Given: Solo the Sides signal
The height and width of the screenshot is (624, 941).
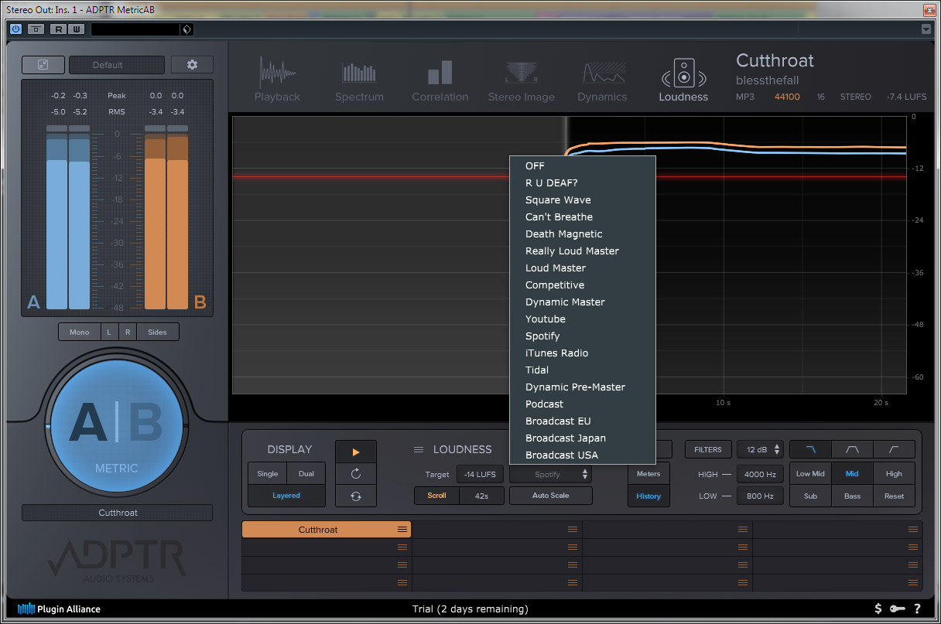Looking at the screenshot, I should (x=157, y=332).
